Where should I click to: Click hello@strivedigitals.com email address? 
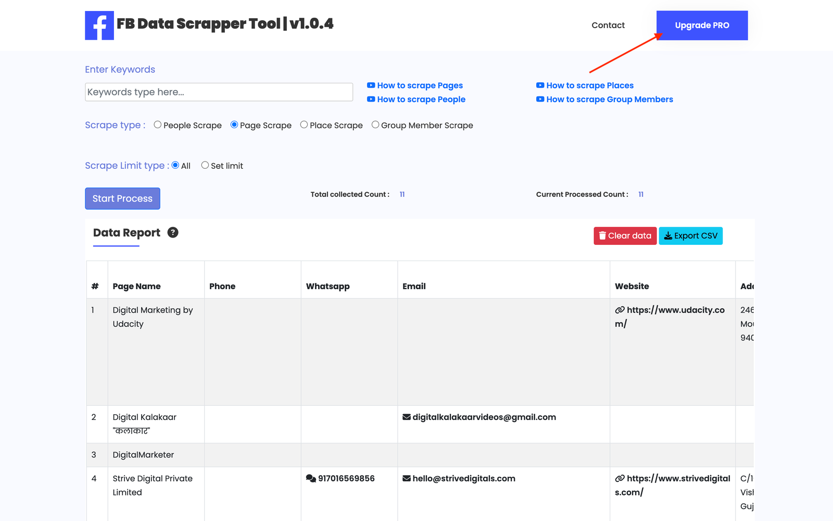464,478
